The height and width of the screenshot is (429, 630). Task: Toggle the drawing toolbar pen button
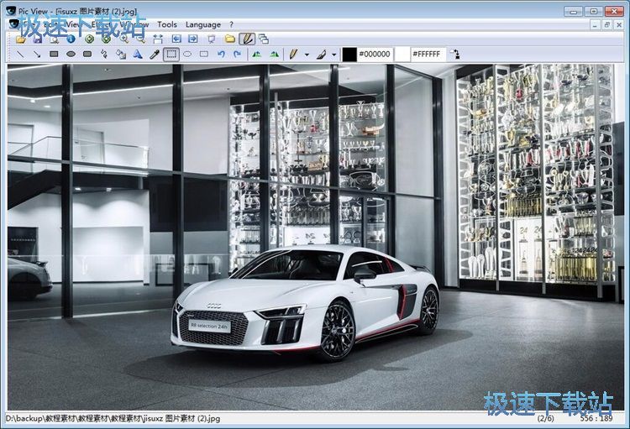click(x=247, y=39)
